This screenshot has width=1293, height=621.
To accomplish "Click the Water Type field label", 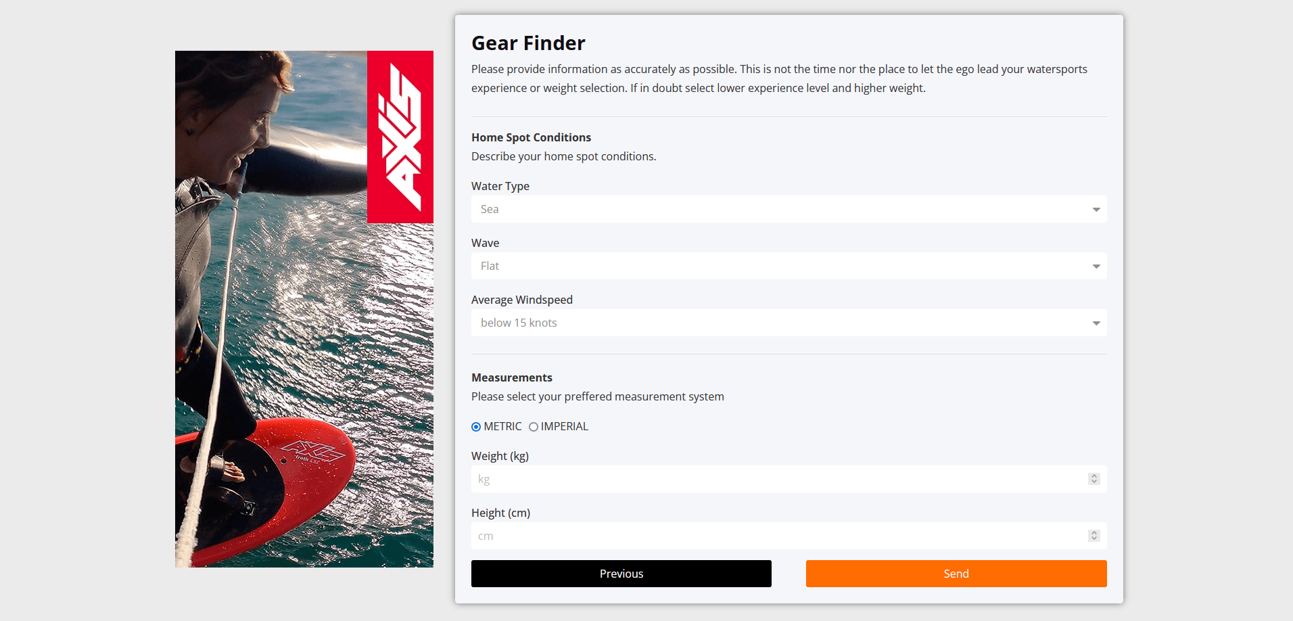I will [500, 186].
